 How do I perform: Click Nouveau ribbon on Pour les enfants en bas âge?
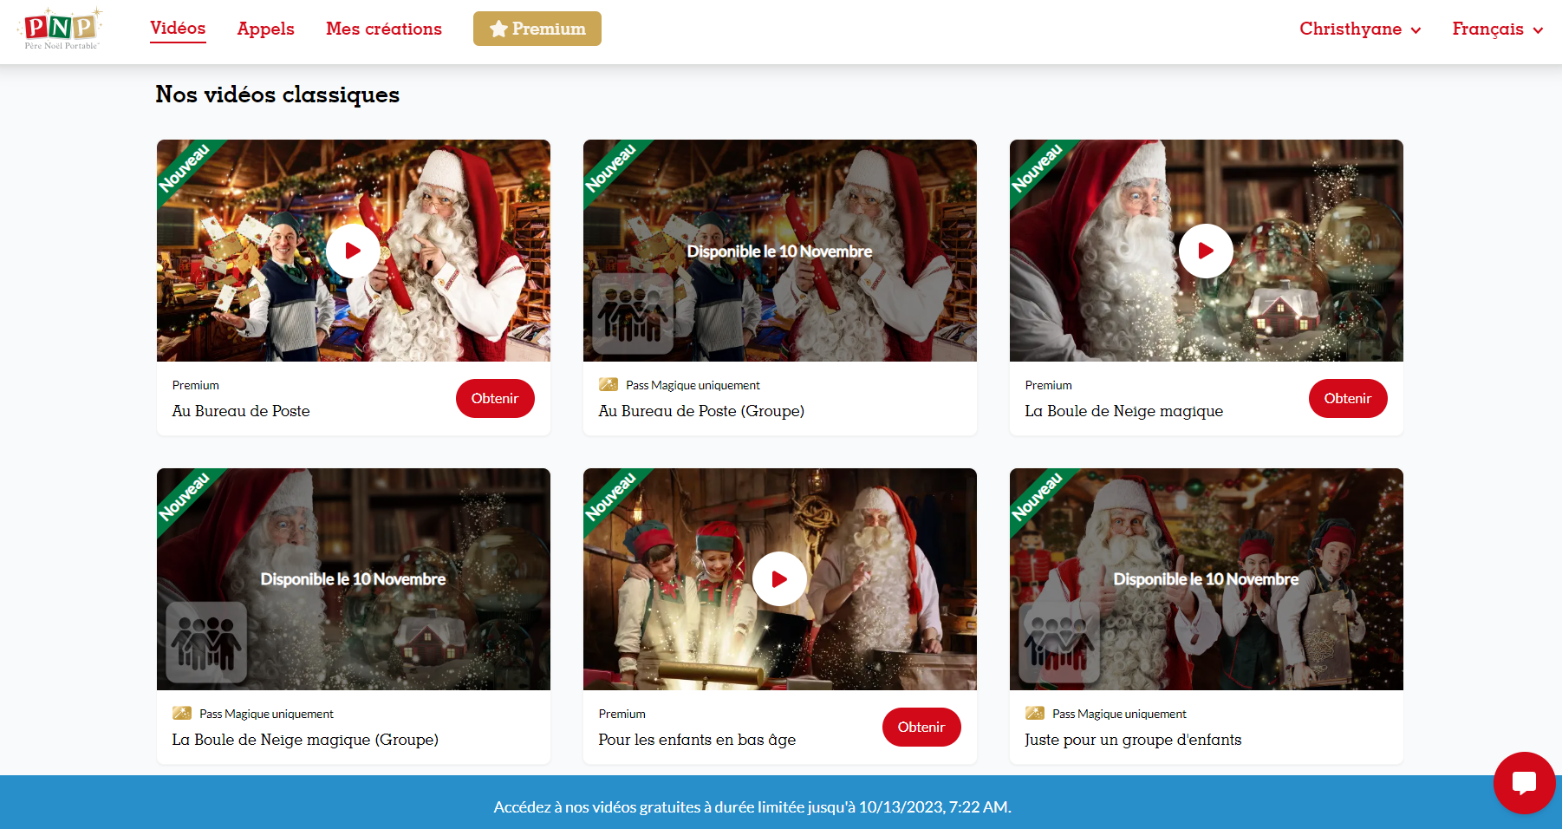click(x=610, y=496)
